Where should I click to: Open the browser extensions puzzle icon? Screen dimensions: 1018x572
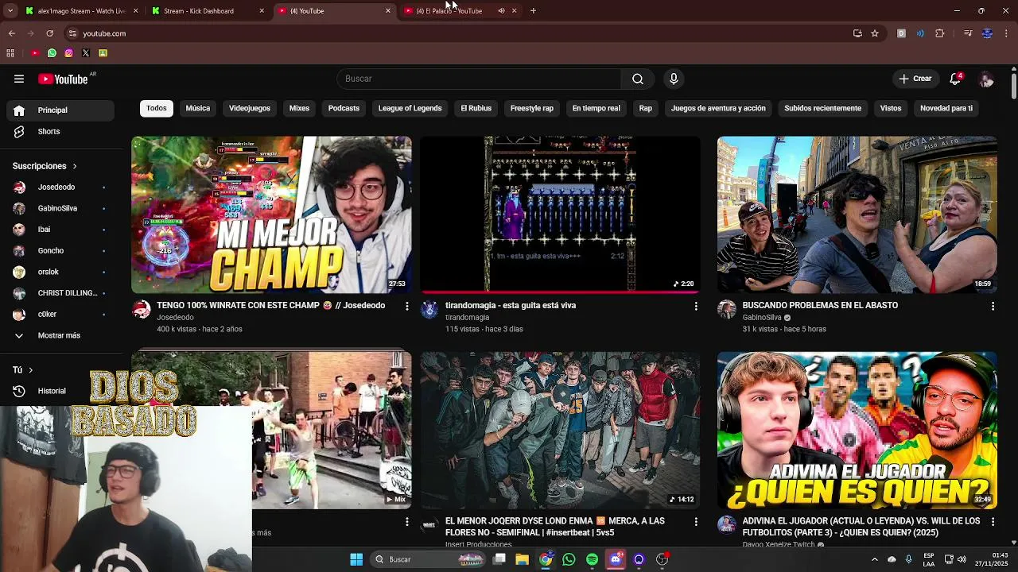click(940, 33)
